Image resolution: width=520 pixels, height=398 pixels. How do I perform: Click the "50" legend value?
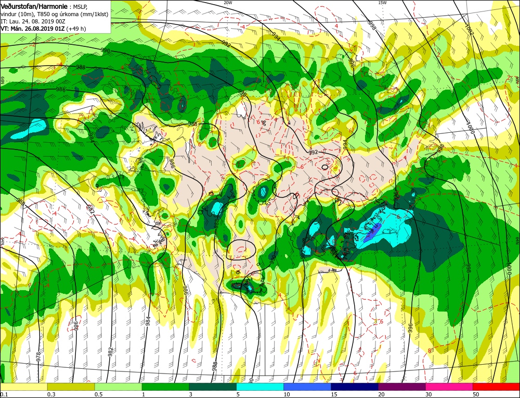[476, 394]
